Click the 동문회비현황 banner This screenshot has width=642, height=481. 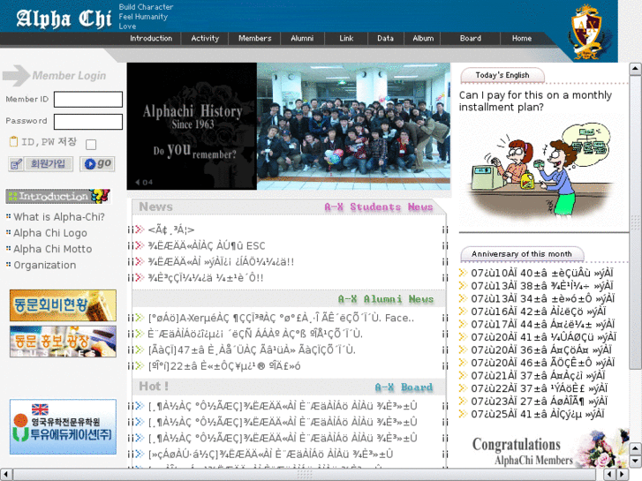[63, 305]
